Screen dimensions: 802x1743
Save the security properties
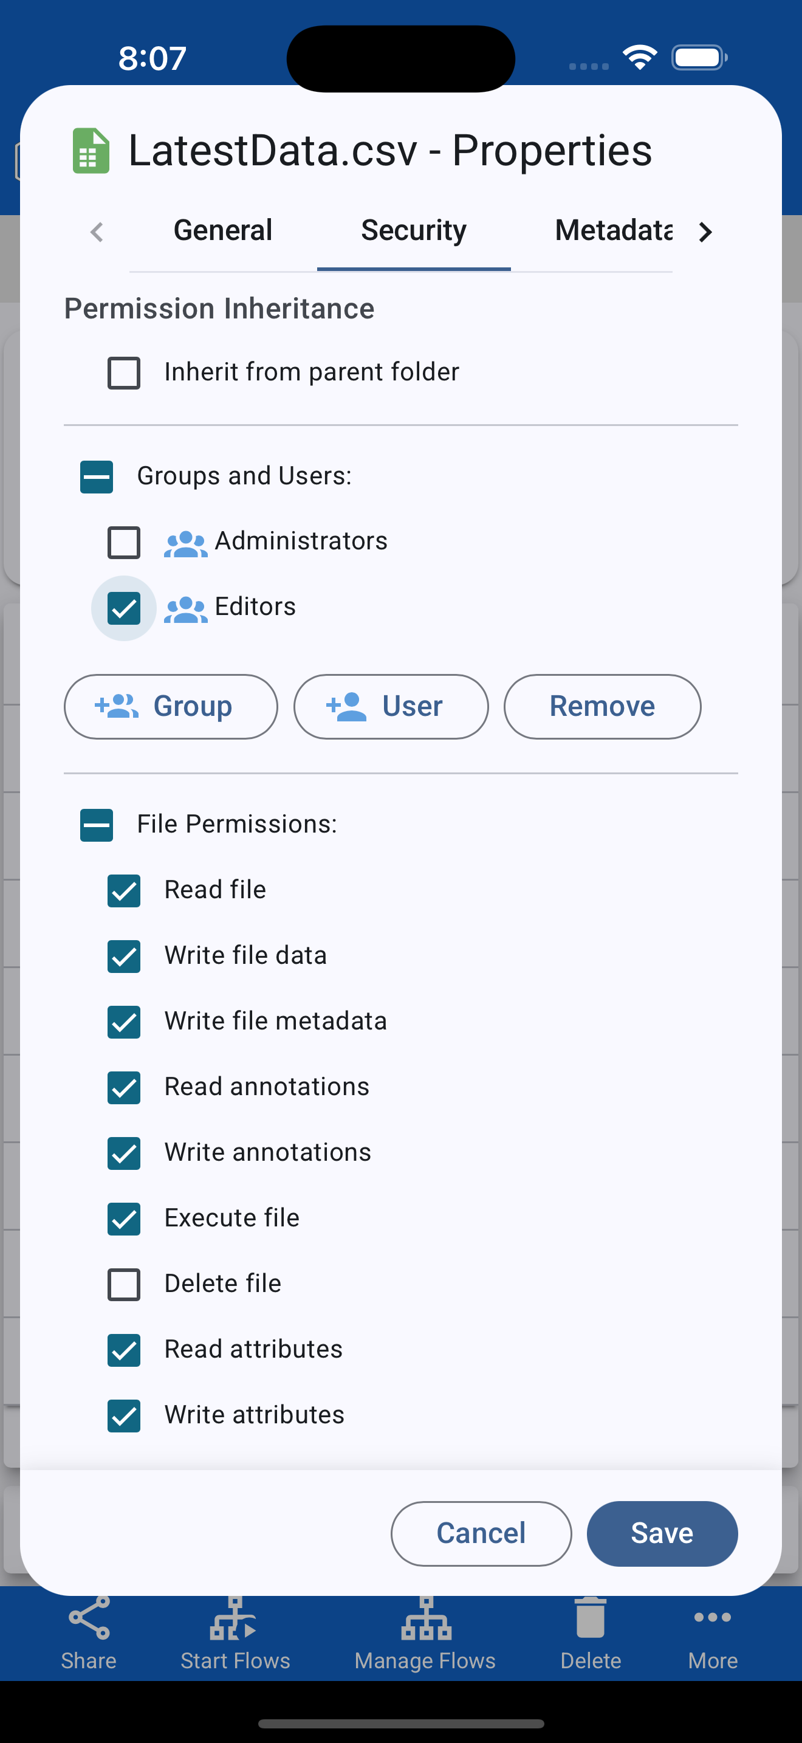pos(662,1533)
